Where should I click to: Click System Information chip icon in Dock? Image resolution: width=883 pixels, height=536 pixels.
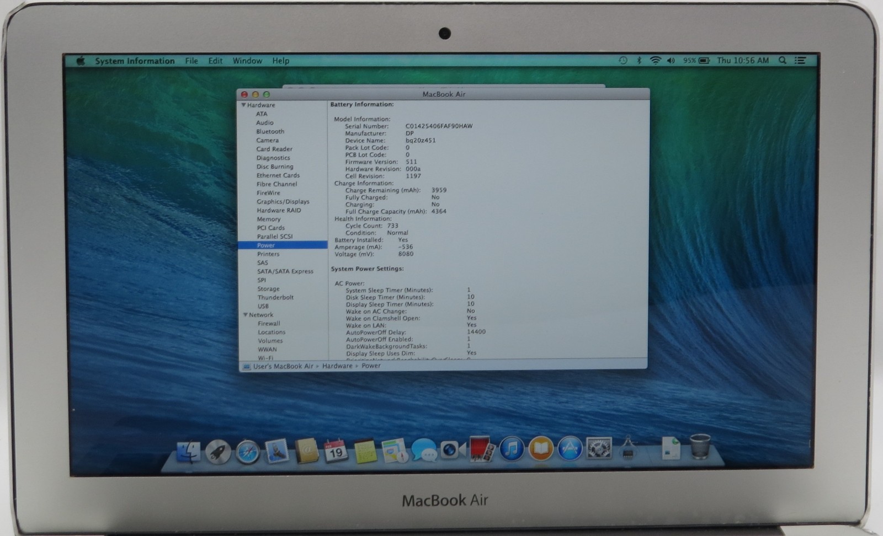point(627,449)
